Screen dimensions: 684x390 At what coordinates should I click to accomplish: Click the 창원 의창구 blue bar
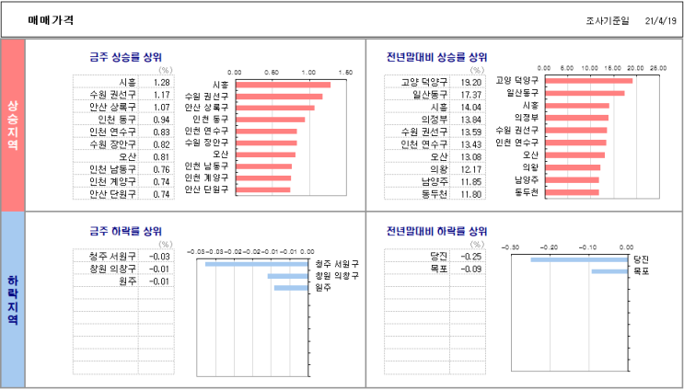point(288,276)
